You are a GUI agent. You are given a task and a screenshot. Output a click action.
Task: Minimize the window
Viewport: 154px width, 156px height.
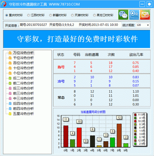click(x=142, y=4)
